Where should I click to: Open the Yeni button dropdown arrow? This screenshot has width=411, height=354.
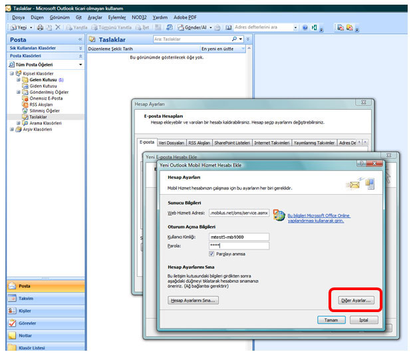(31, 27)
